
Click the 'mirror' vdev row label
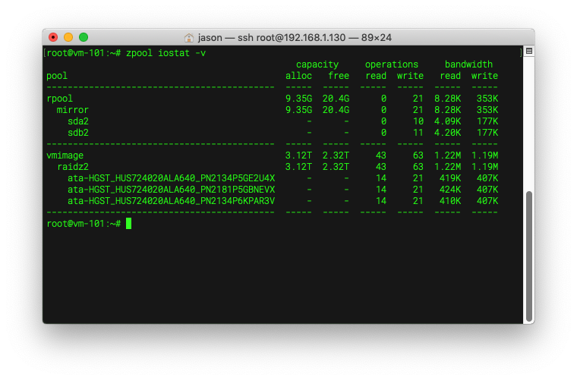pyautogui.click(x=72, y=110)
